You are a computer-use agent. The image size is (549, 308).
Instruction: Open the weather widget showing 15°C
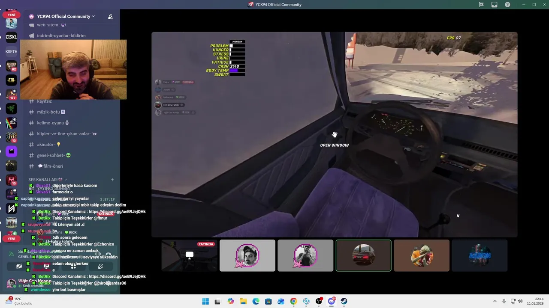click(19, 301)
